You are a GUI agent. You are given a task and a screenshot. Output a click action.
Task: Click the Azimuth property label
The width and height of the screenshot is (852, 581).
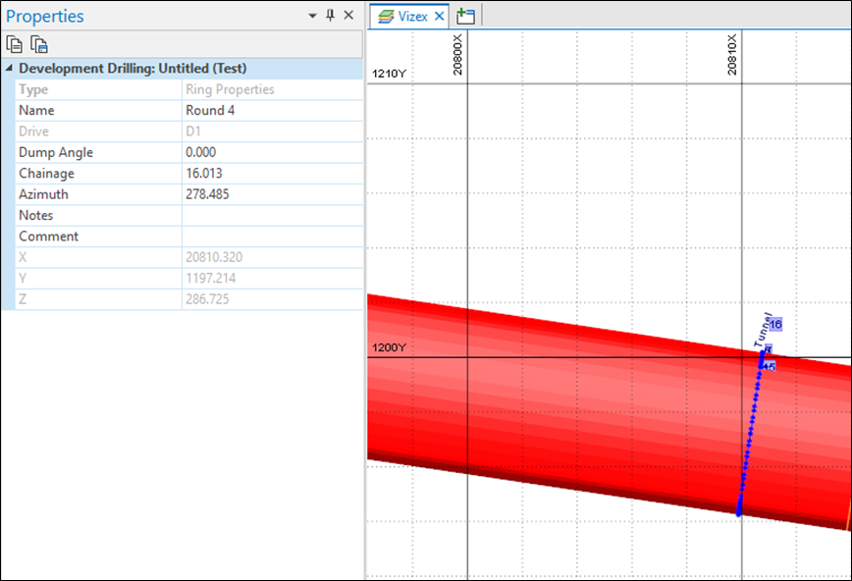tap(43, 194)
